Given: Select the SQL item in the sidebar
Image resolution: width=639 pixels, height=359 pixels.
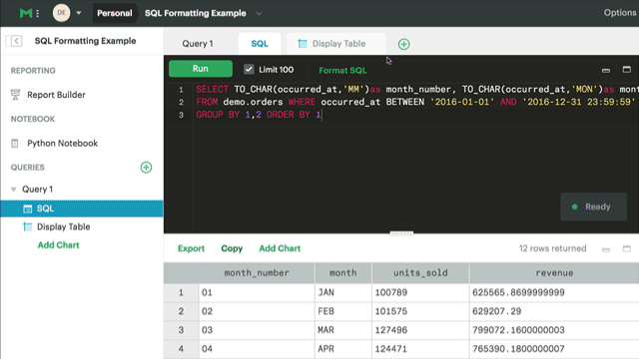Looking at the screenshot, I should click(x=82, y=208).
